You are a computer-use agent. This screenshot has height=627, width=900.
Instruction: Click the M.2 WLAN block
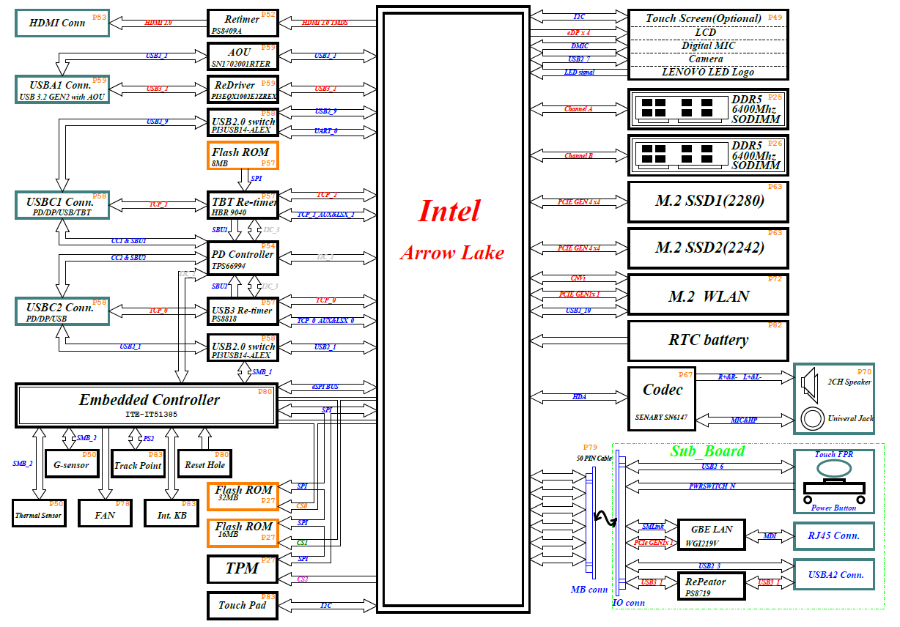[x=708, y=295]
